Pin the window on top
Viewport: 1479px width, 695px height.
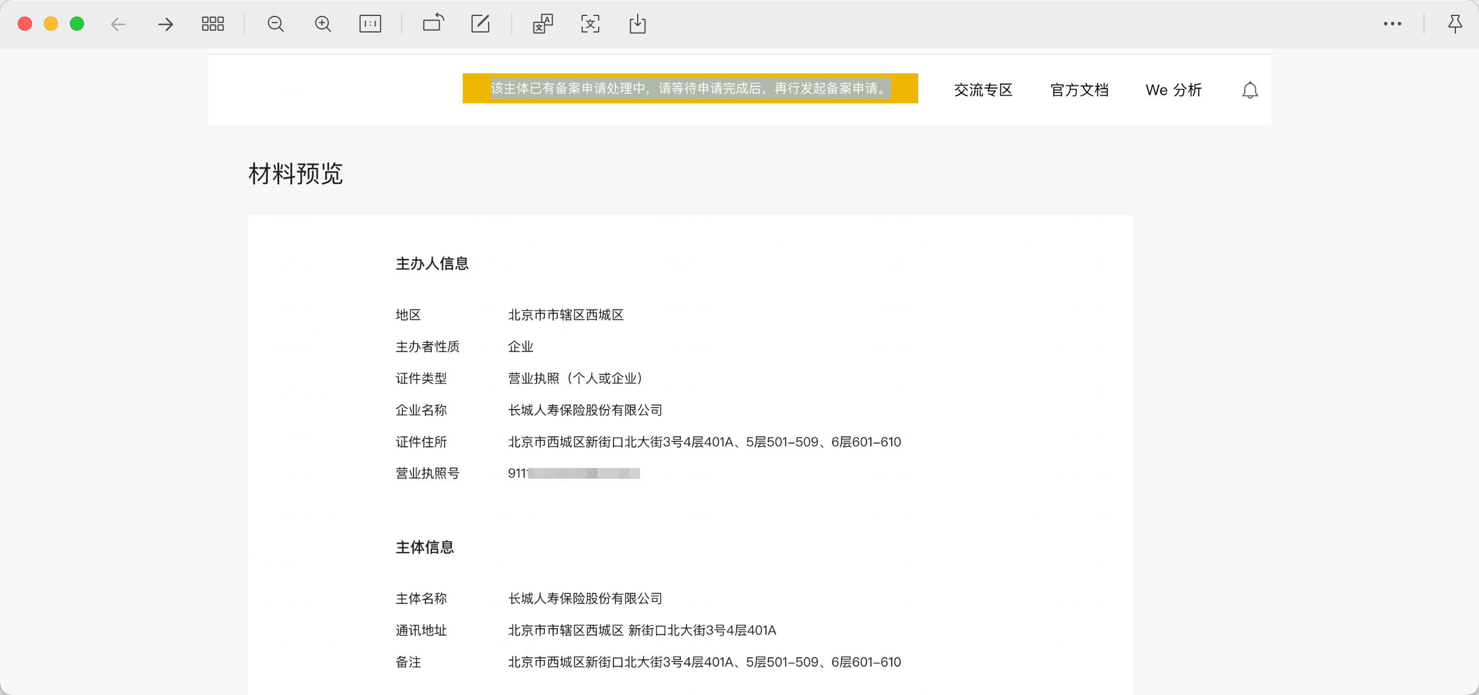point(1455,24)
